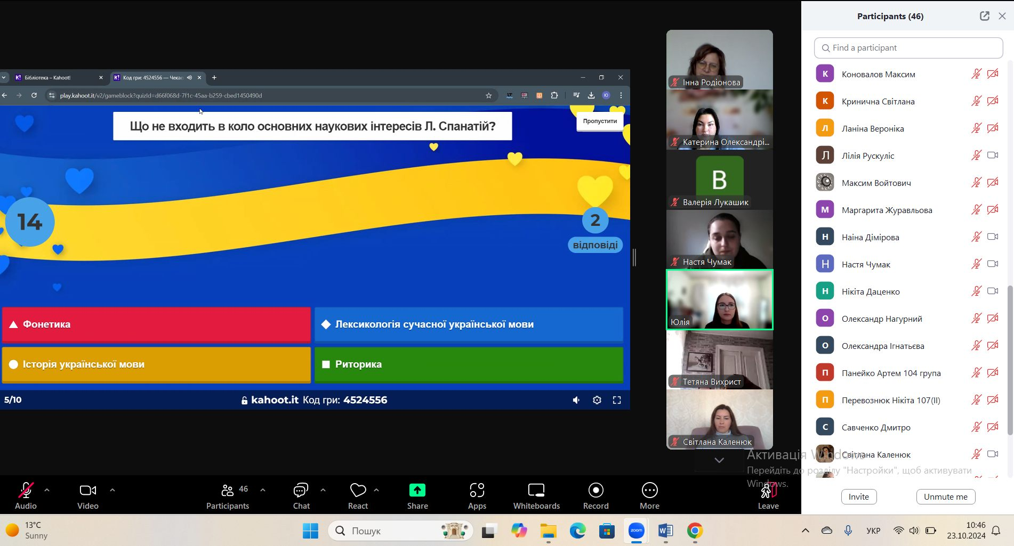Image resolution: width=1014 pixels, height=546 pixels.
Task: Toggle camera with the Video button
Action: [87, 490]
